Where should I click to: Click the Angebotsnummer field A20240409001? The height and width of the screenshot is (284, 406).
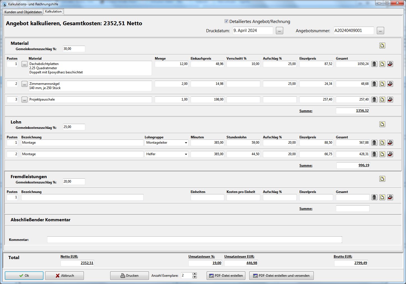pyautogui.click(x=354, y=31)
